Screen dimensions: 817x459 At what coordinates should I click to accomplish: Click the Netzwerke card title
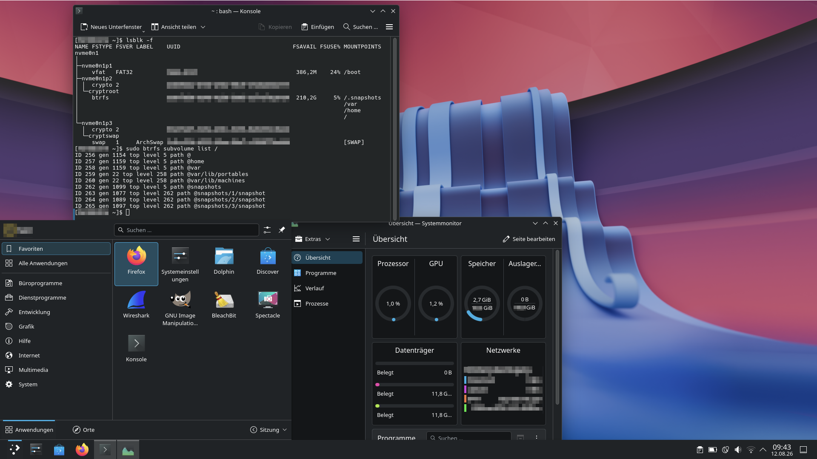(x=503, y=350)
